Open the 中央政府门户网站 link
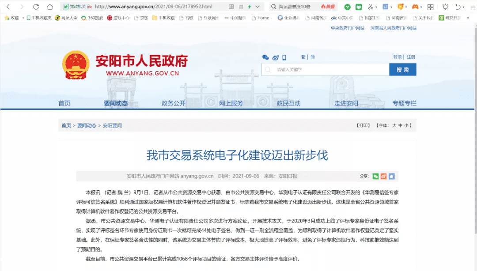 [x=348, y=28]
